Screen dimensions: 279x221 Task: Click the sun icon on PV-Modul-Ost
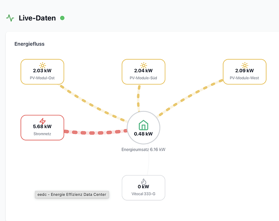click(x=43, y=65)
